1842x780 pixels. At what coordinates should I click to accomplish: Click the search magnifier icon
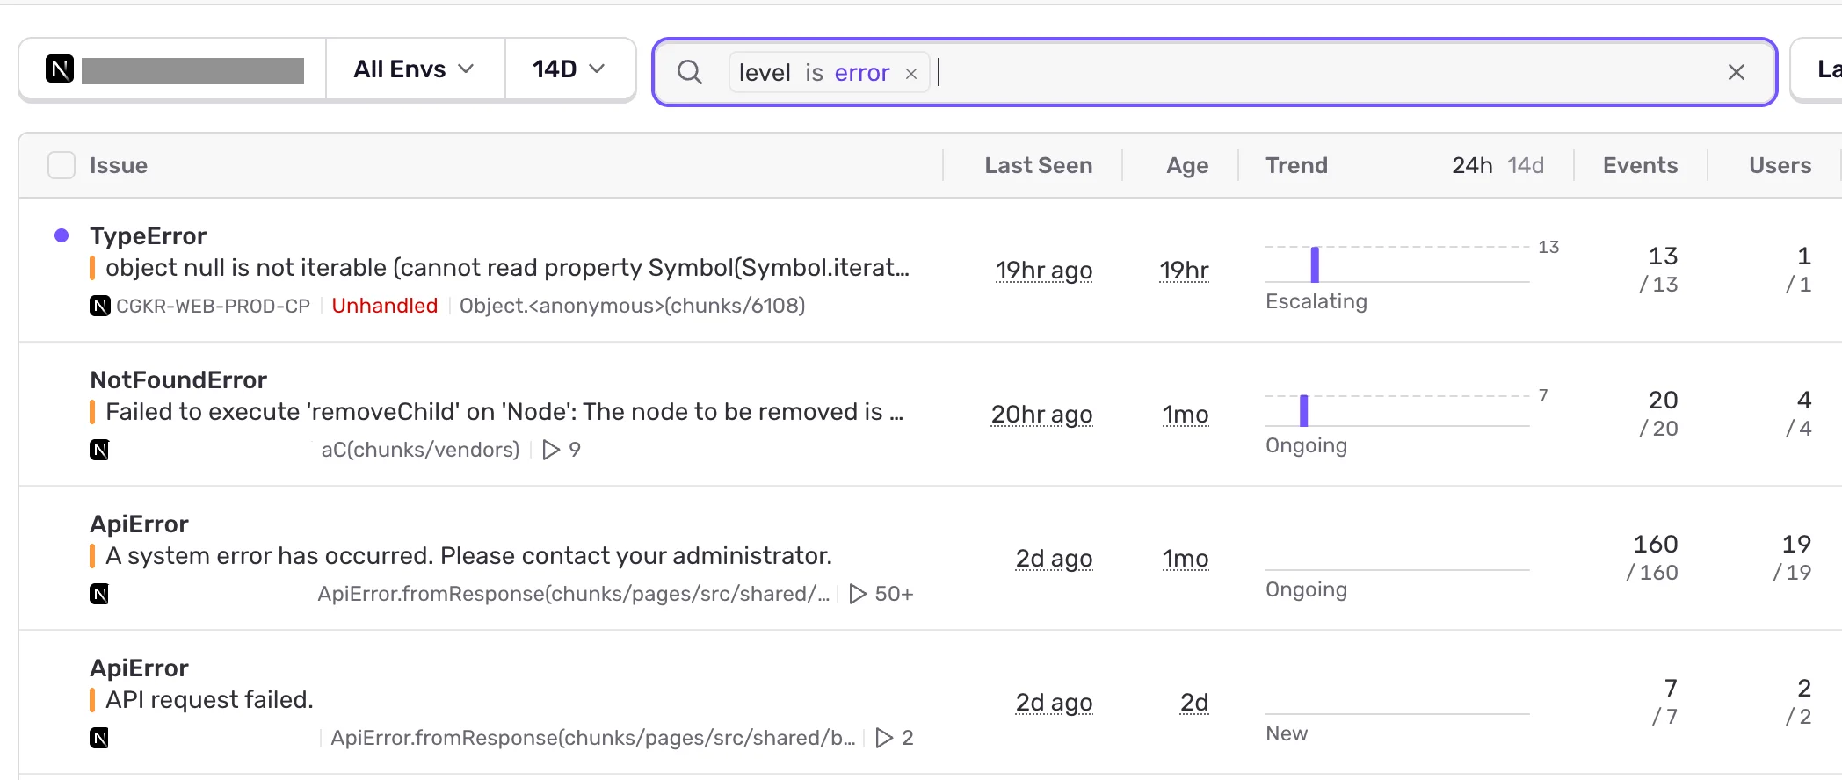pos(690,72)
